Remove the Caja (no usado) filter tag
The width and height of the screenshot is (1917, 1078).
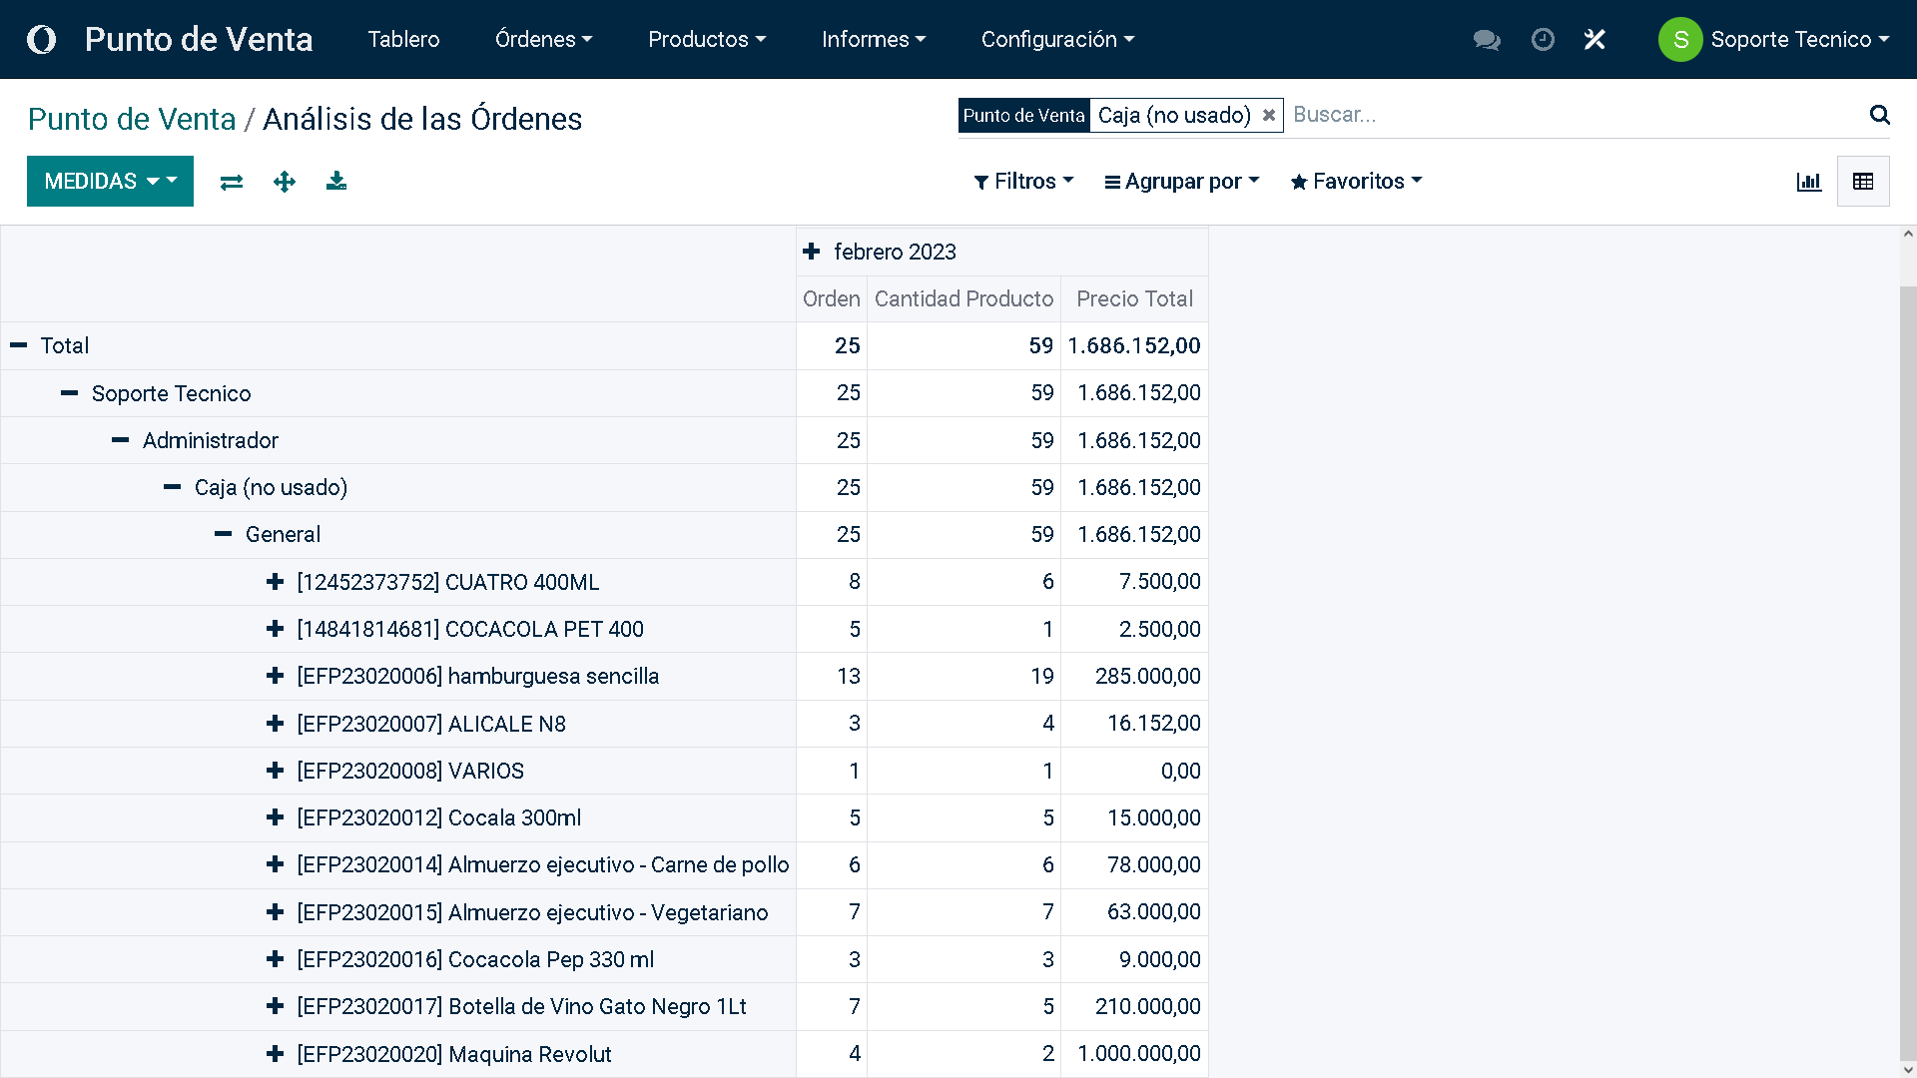coord(1268,115)
